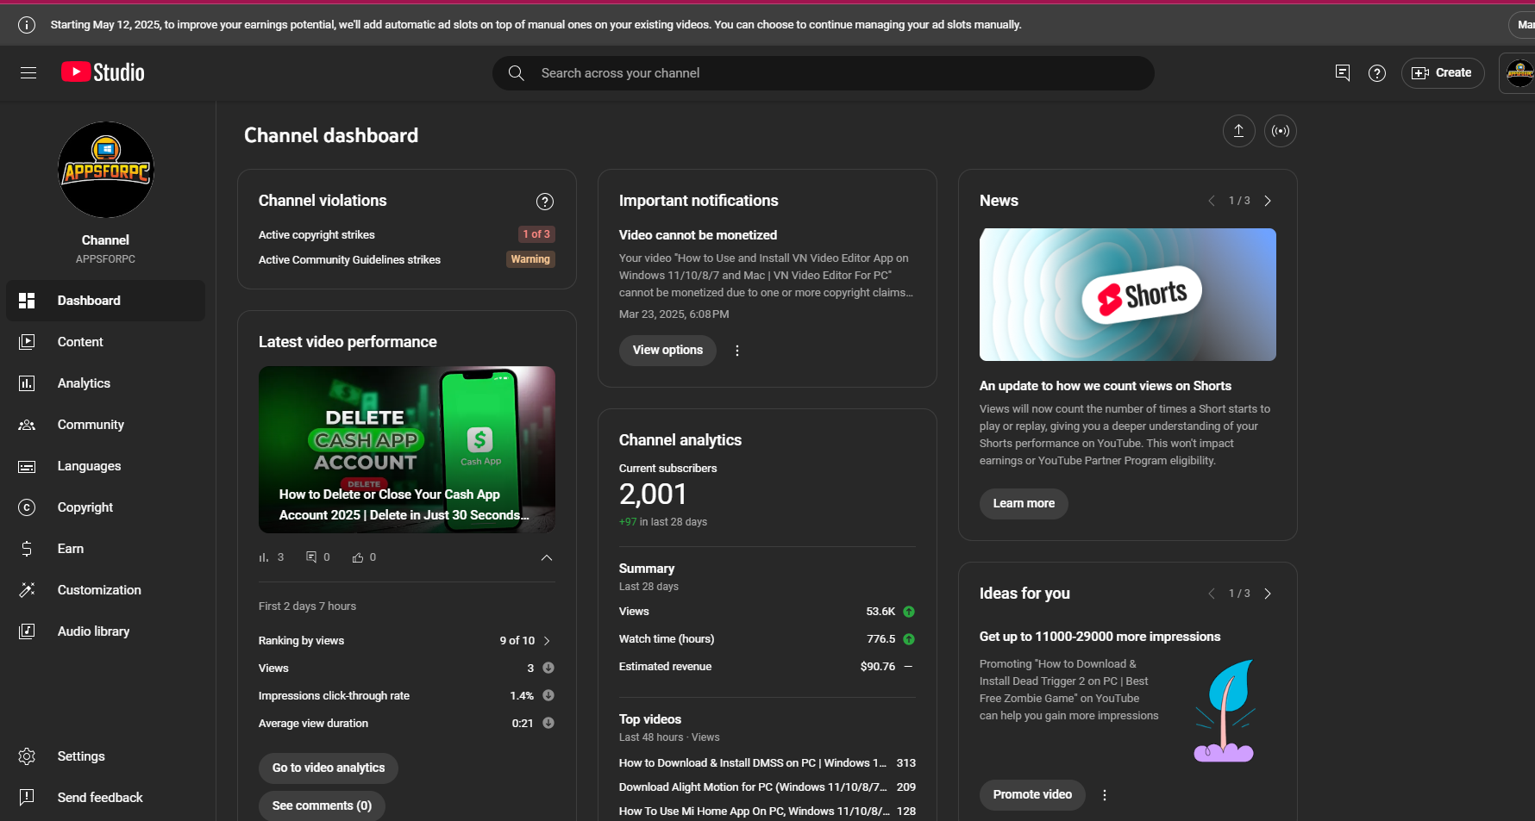The image size is (1535, 821).
Task: Open the Delete Cash App Account video thumbnail
Action: point(407,450)
